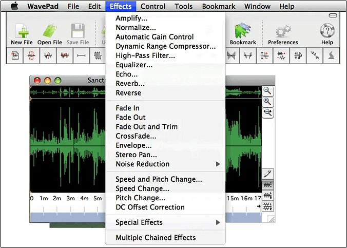Click the stacked pyramid lines toolbar icon
The image size is (347, 248).
(x=331, y=55)
